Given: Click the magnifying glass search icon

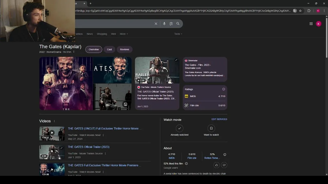Looking at the screenshot, I should pos(178,24).
